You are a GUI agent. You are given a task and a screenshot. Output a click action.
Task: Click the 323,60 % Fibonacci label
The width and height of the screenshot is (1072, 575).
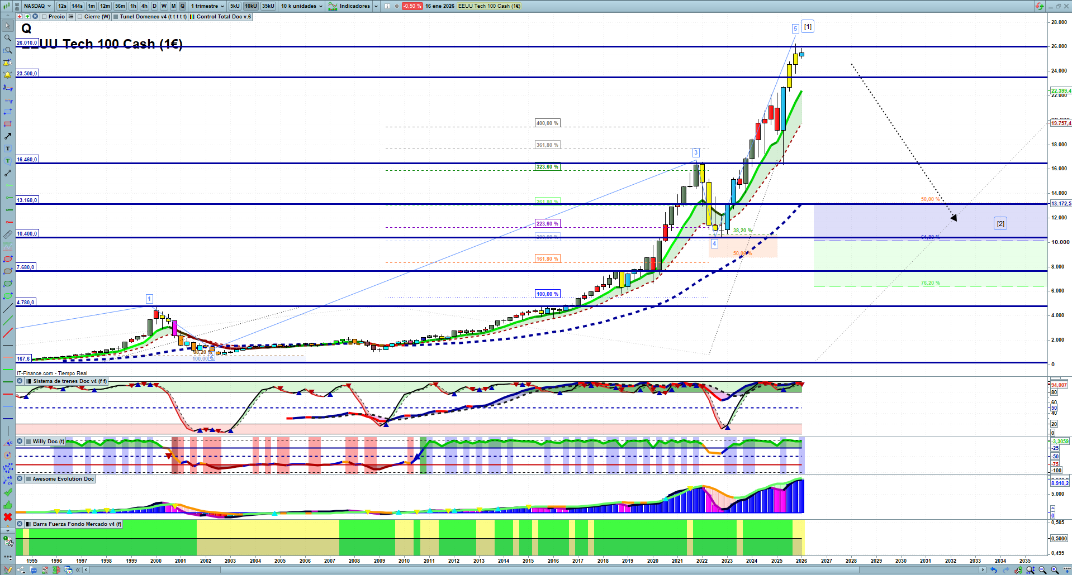pyautogui.click(x=548, y=167)
